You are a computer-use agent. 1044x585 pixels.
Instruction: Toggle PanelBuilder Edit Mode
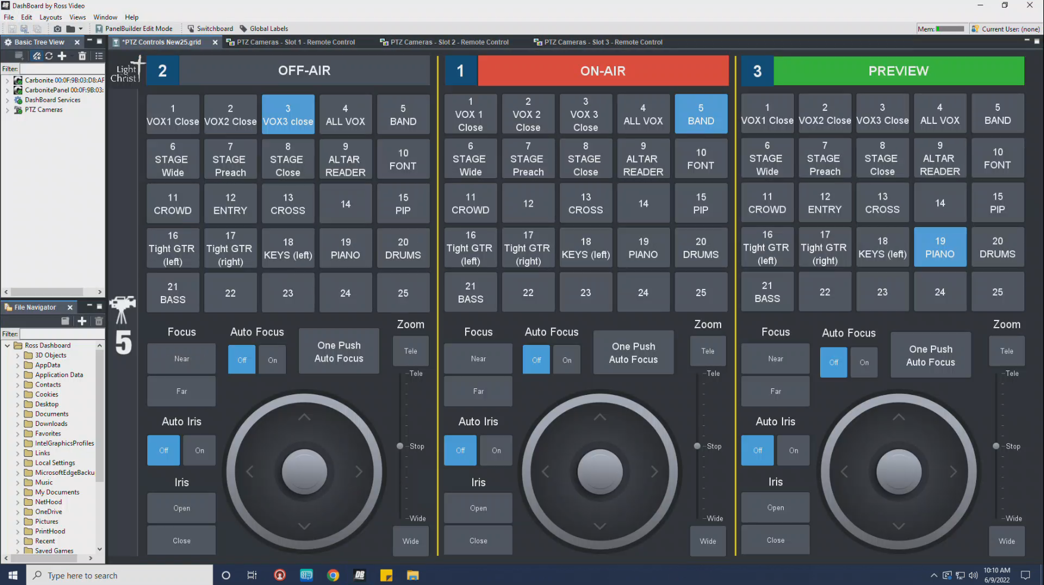point(134,29)
